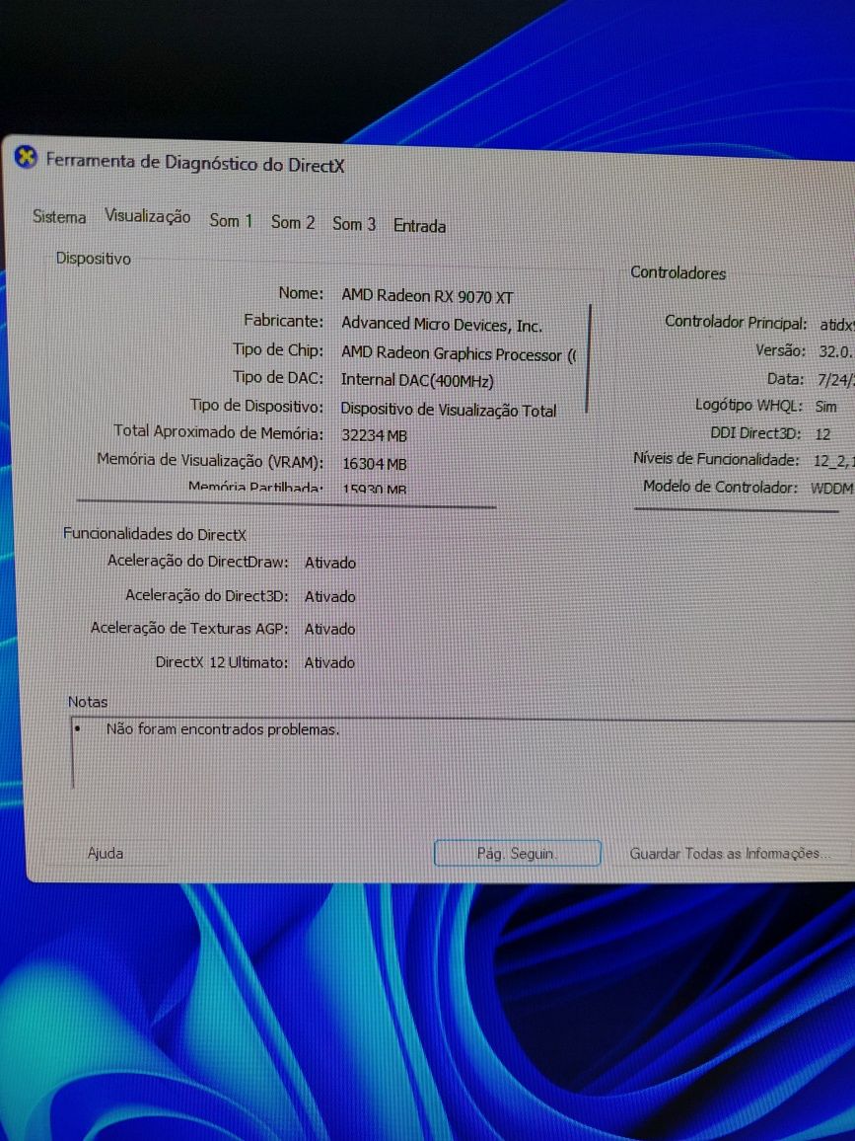Viewport: 855px width, 1141px height.
Task: Click Ativado next to Direct3D acceleration
Action: pyautogui.click(x=330, y=597)
